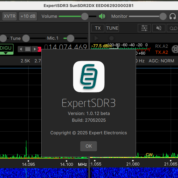
Task: Toggle the TUNE button
Action: [x=112, y=28]
